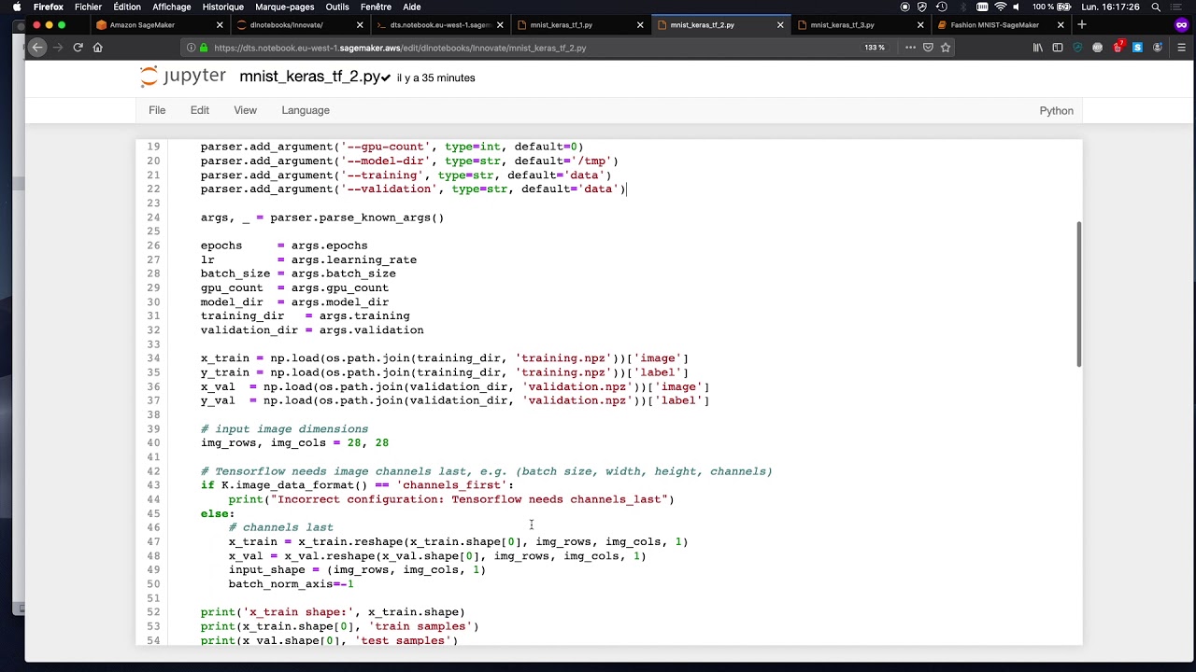Screen dimensions: 1196x672
Task: Close the mnist_keras_tf_2.py tab
Action: coord(780,25)
